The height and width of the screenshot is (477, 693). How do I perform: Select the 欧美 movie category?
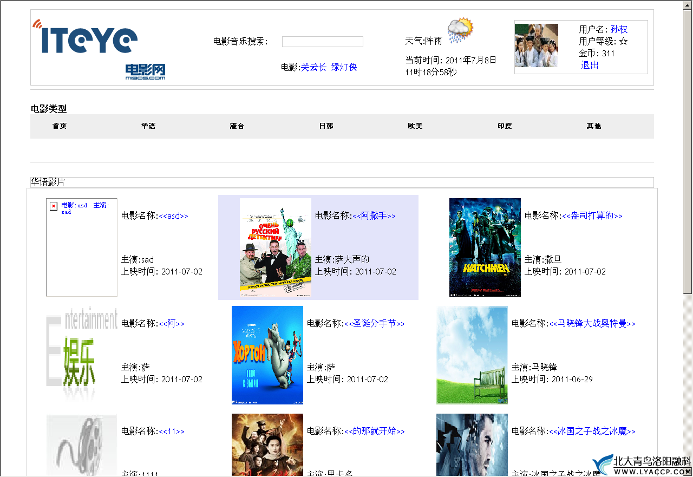(415, 126)
